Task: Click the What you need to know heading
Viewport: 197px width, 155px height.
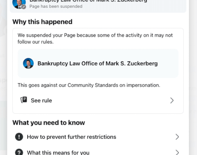Action: (x=49, y=122)
